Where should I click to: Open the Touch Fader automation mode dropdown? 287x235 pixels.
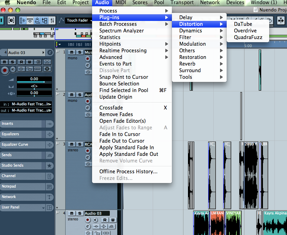click(x=78, y=20)
